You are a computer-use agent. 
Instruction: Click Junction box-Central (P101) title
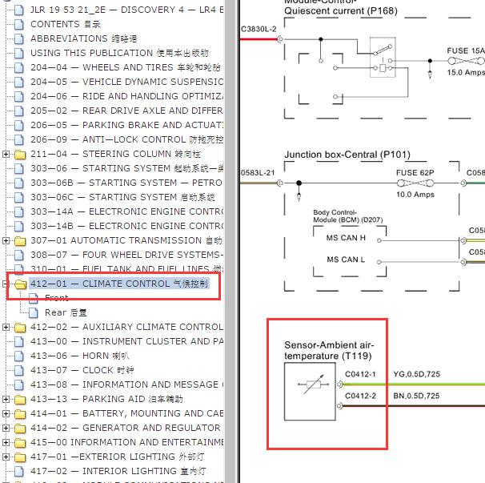point(347,155)
